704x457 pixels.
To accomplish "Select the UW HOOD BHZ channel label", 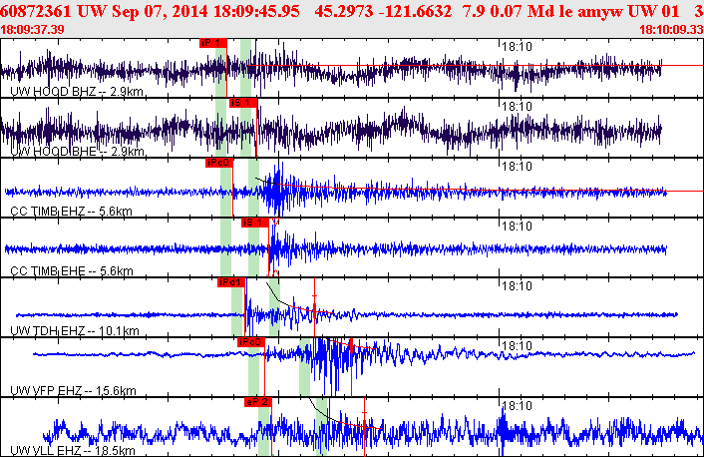I will coord(77,92).
